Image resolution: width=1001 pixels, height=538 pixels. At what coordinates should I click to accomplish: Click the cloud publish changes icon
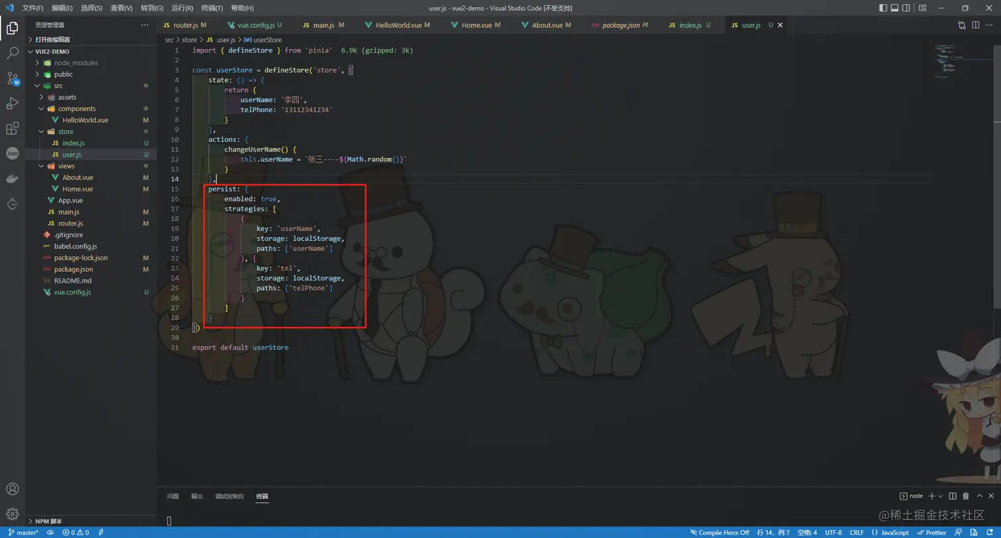click(x=50, y=532)
